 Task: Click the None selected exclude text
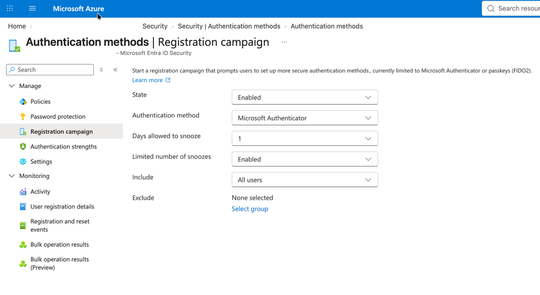pyautogui.click(x=253, y=198)
